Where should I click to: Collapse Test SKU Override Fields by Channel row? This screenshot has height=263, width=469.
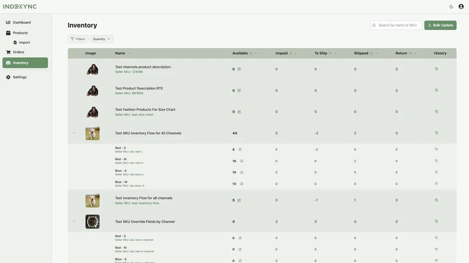pyautogui.click(x=74, y=222)
